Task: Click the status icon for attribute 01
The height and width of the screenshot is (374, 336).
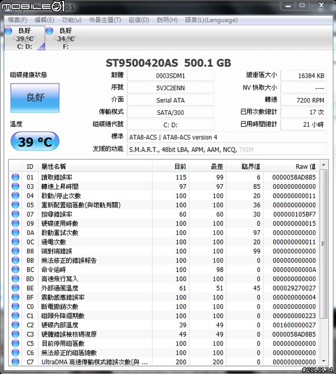Action: 15,177
